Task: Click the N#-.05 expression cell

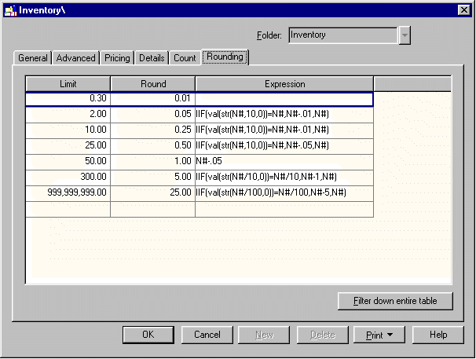Action: (x=284, y=162)
